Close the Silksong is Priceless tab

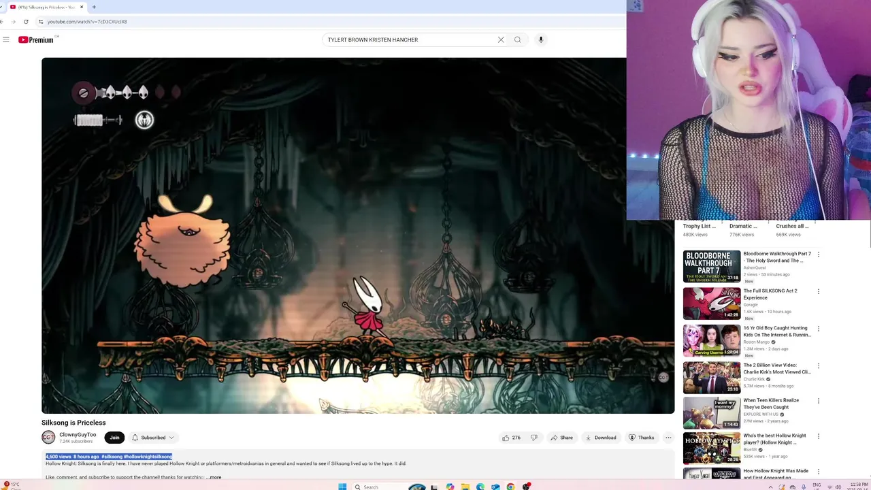(x=82, y=7)
